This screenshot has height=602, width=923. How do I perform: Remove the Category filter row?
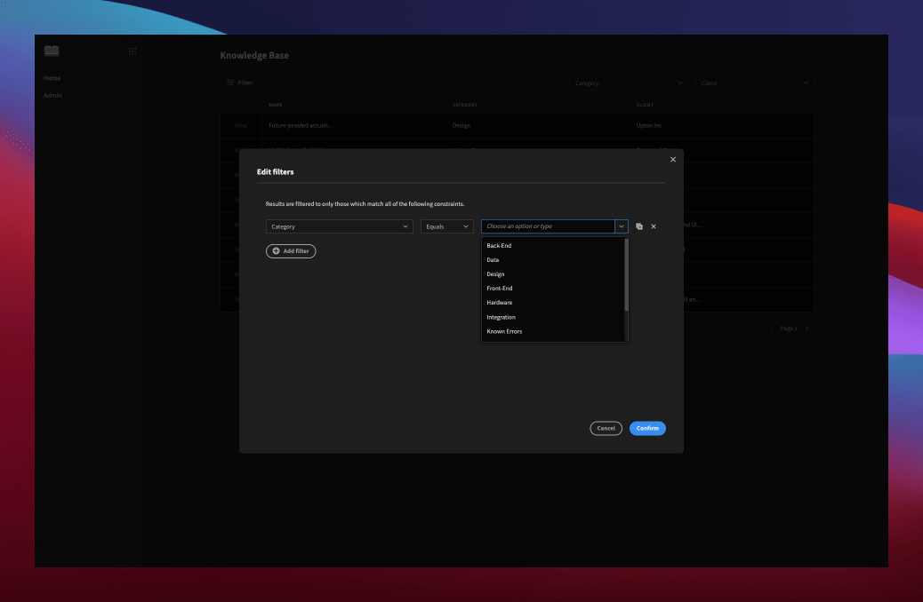coord(654,226)
